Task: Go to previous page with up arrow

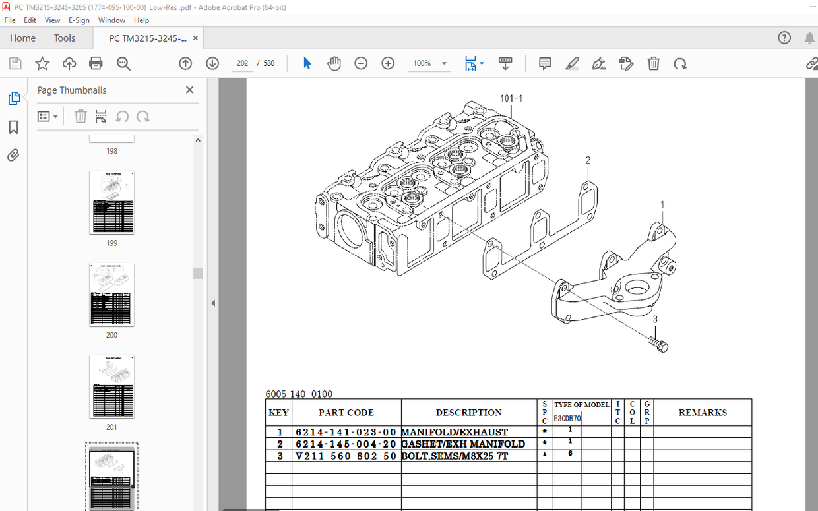Action: coord(185,63)
